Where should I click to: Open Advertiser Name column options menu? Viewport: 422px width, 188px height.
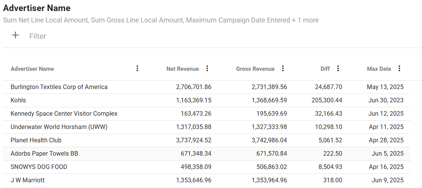pos(137,69)
